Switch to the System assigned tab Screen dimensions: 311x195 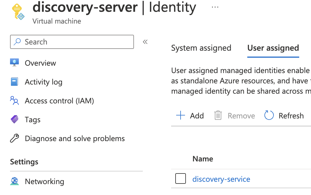tap(201, 48)
